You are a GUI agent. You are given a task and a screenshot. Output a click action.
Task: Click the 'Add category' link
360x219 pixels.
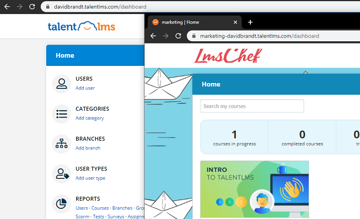90,118
